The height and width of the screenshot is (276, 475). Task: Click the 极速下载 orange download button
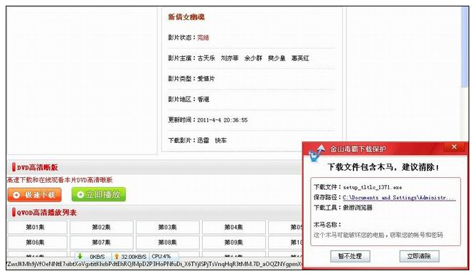[x=35, y=194]
